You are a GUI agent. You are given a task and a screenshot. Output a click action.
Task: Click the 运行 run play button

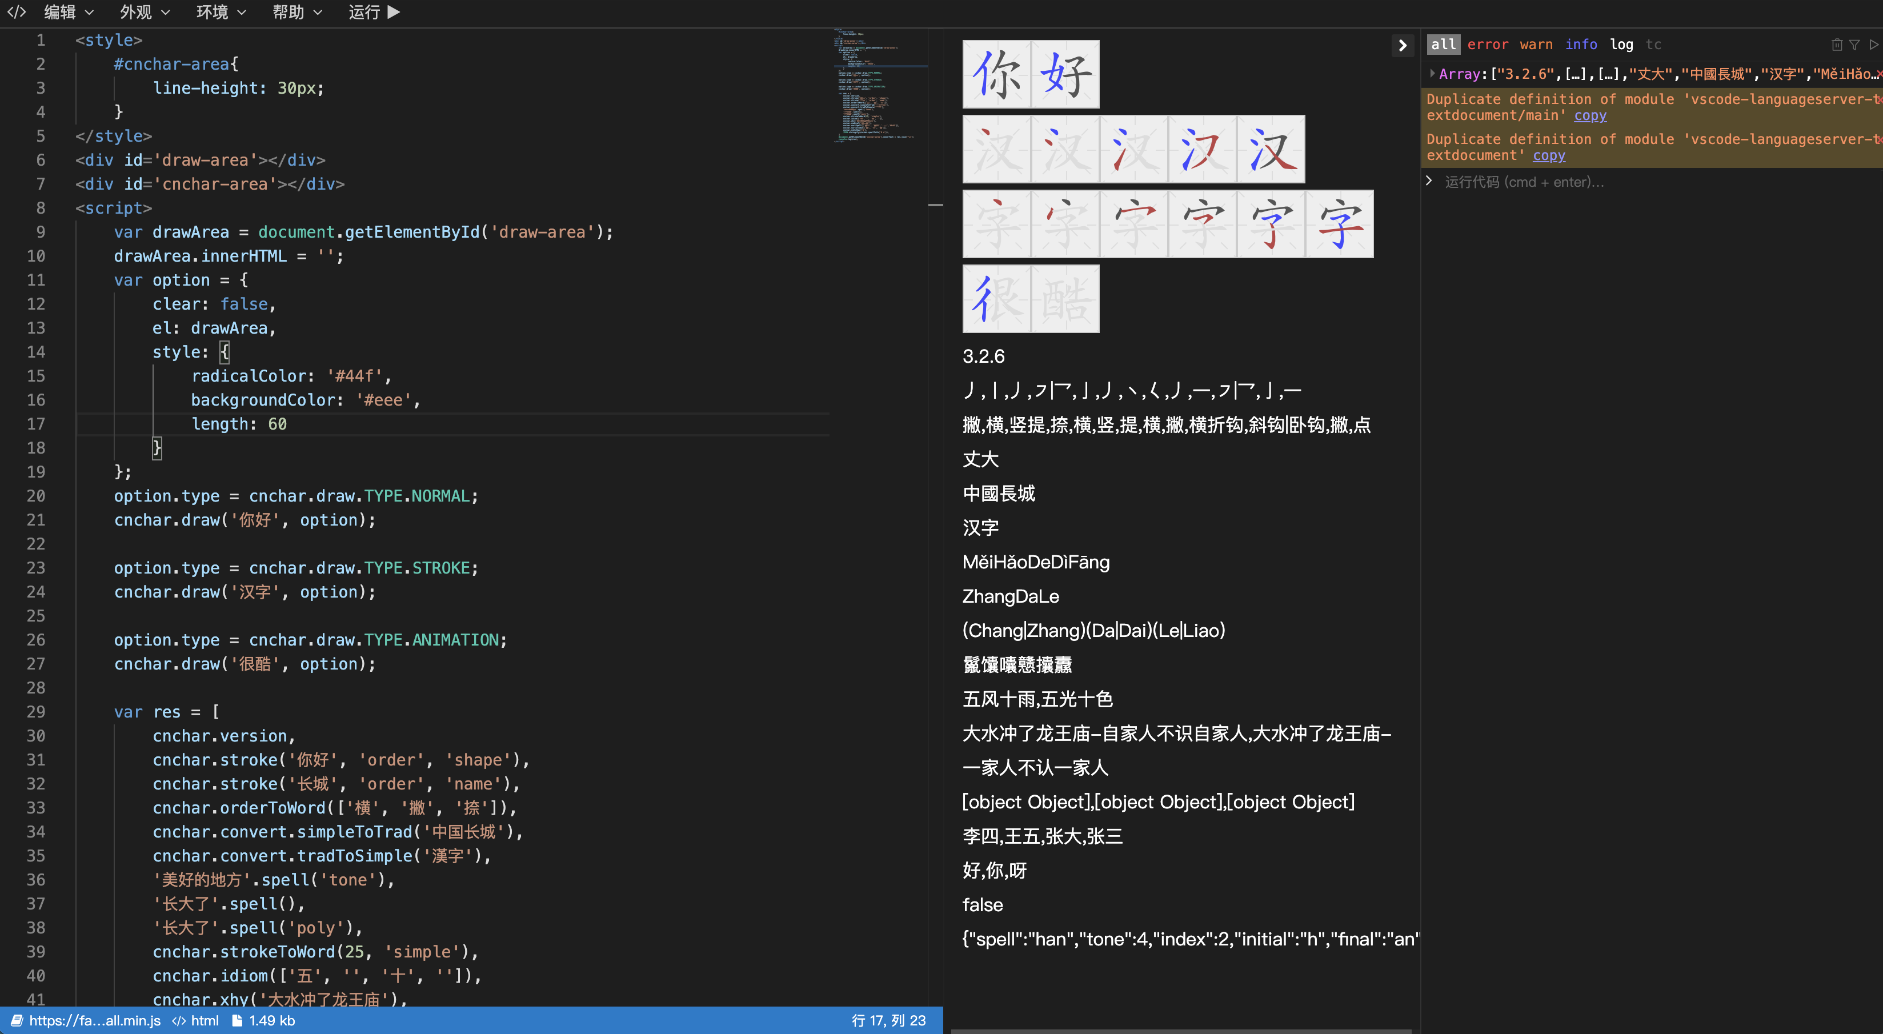coord(374,13)
